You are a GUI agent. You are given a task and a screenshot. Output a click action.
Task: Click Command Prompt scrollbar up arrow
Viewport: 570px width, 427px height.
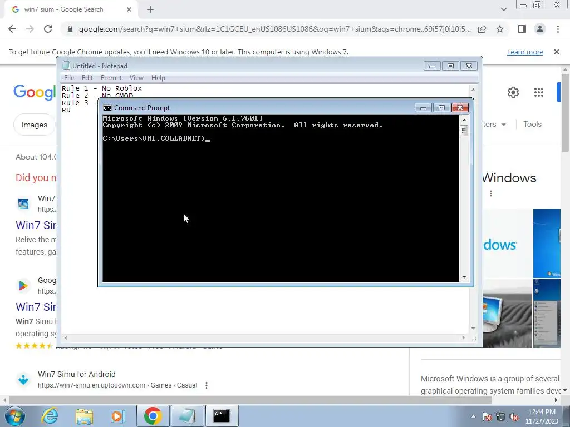pos(464,120)
